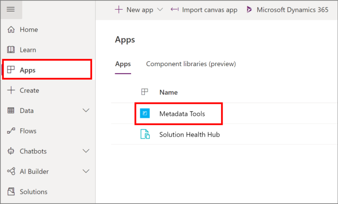Click the Chatbots robot icon

click(x=11, y=151)
